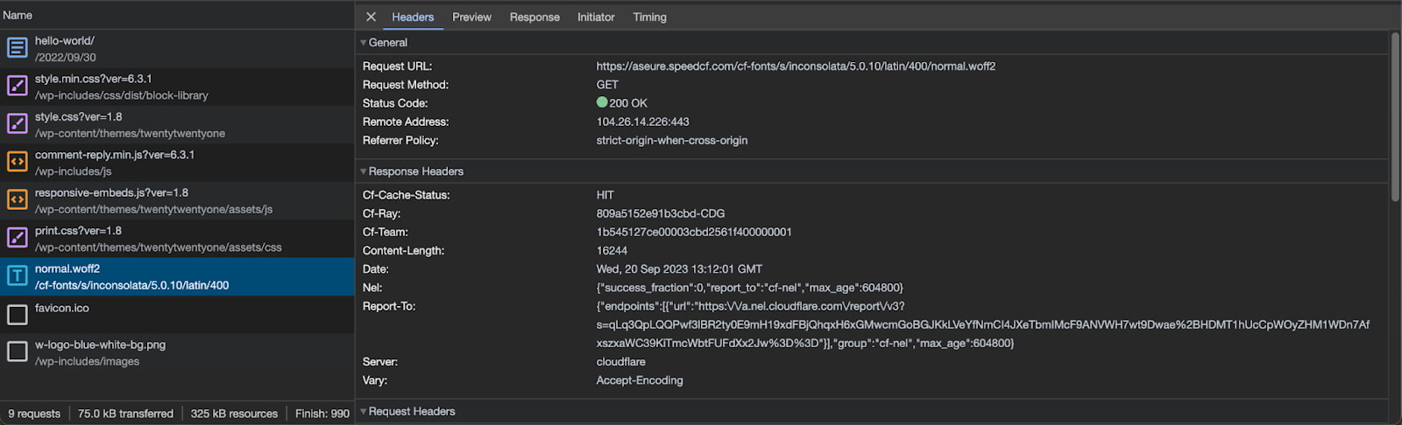Open the Response tab
1402x425 pixels.
[535, 17]
